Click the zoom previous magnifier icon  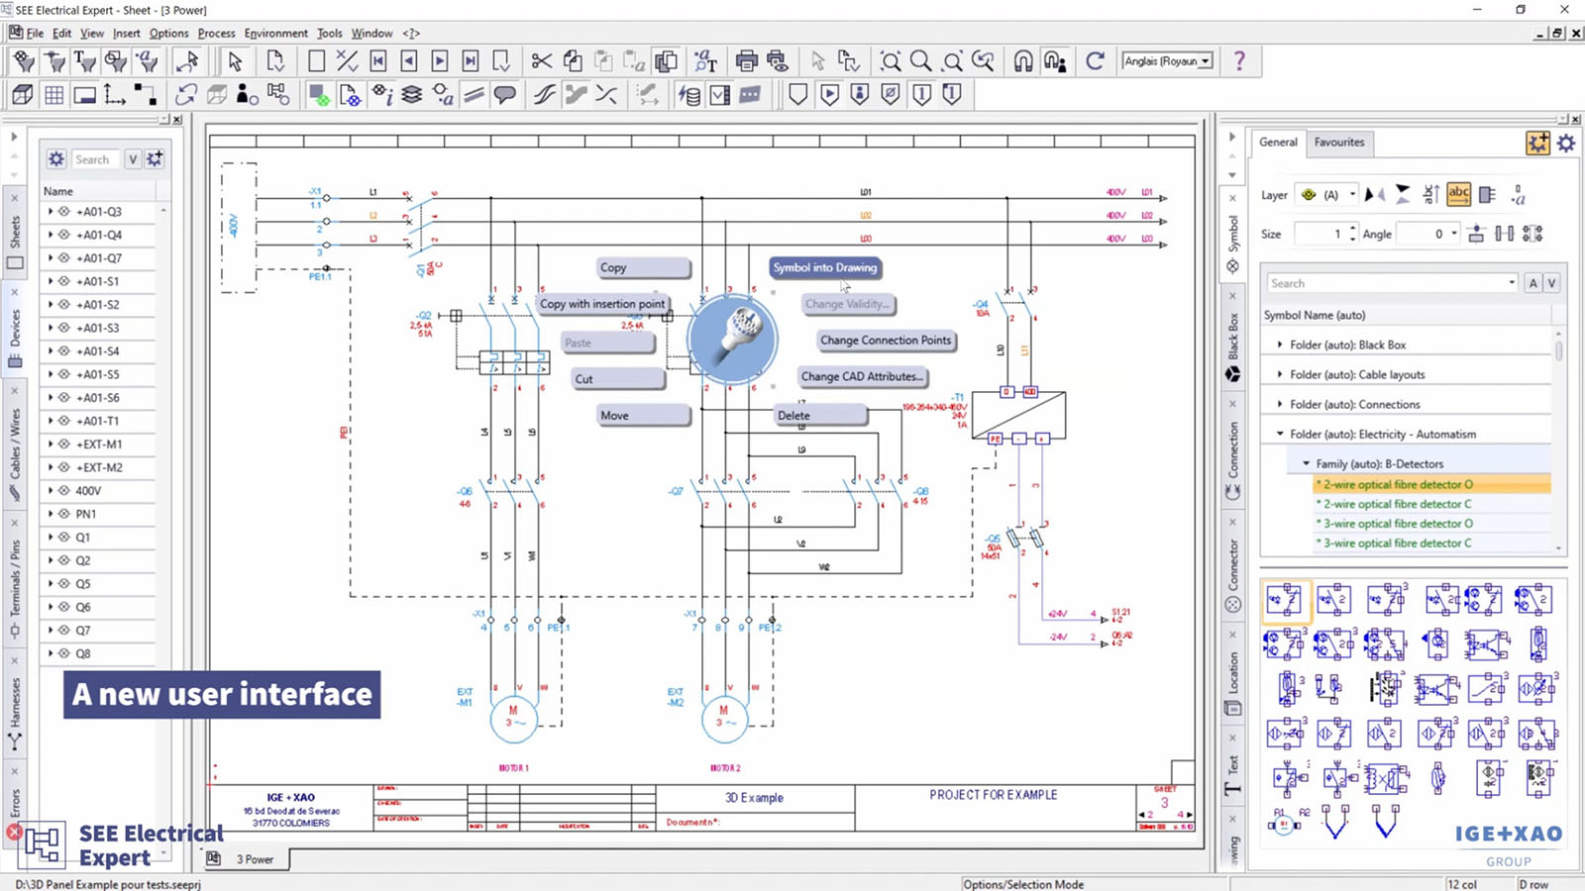coord(983,61)
